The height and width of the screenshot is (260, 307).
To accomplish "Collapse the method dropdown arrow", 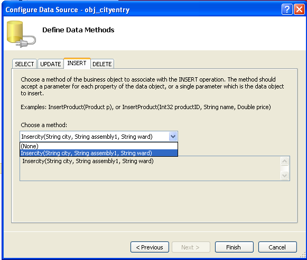I will pos(173,137).
